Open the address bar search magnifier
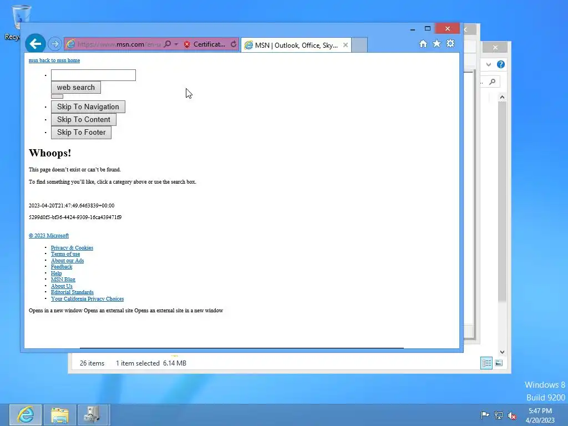 pyautogui.click(x=167, y=44)
